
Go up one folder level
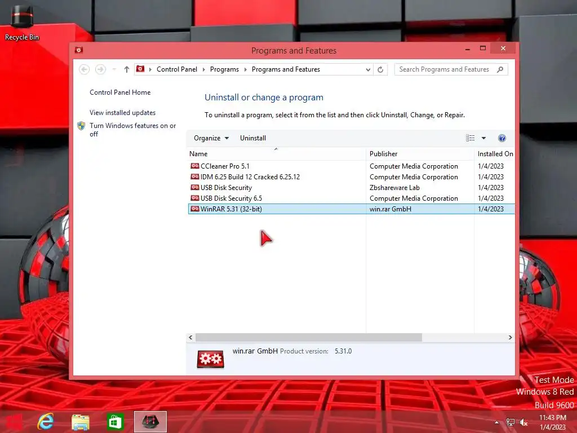pyautogui.click(x=127, y=69)
